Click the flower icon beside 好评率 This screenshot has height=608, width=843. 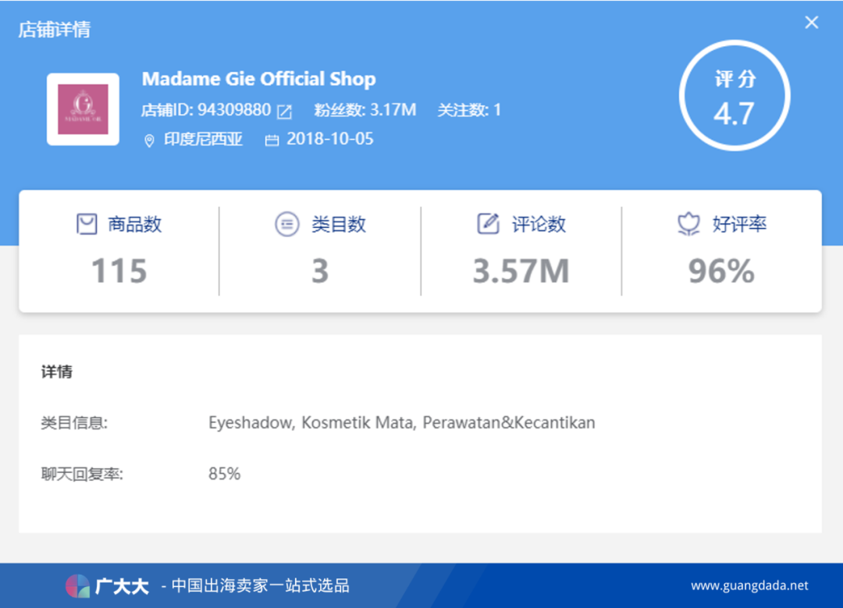click(x=688, y=224)
